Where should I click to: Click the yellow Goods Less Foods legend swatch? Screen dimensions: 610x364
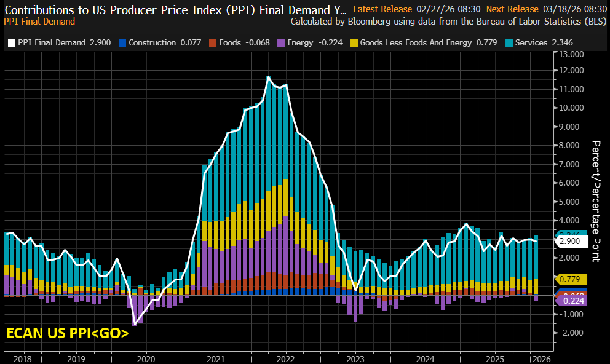tap(354, 42)
